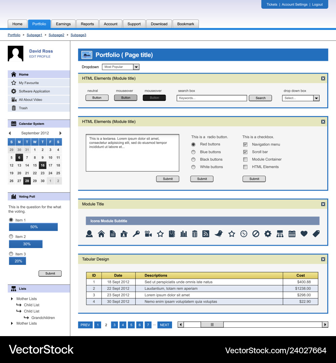The width and height of the screenshot is (336, 363).
Task: Uncheck the Scroll bar checkbox
Action: tap(245, 152)
